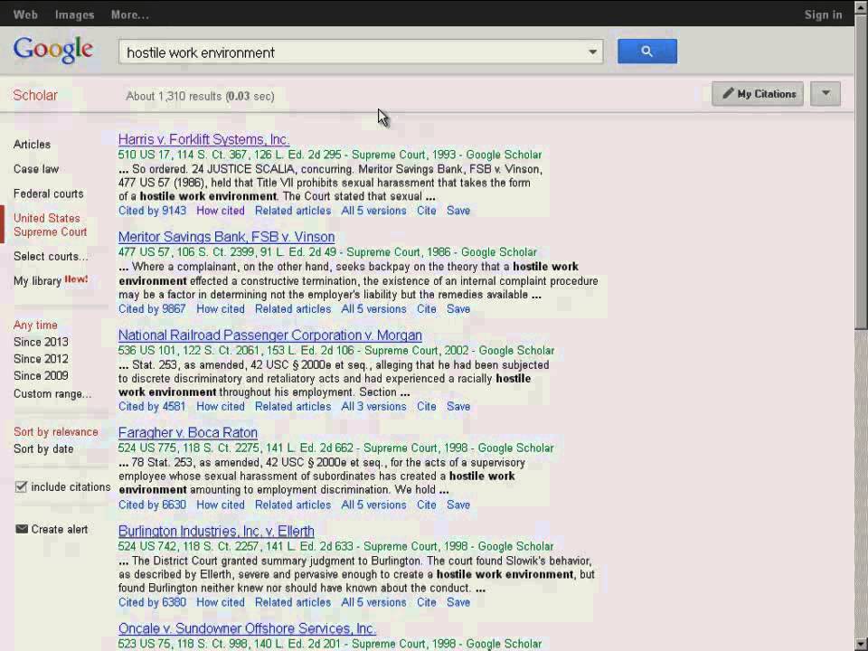This screenshot has height=651, width=868.
Task: Open Harris v. Forklift Systems, Inc. result
Action: click(203, 139)
